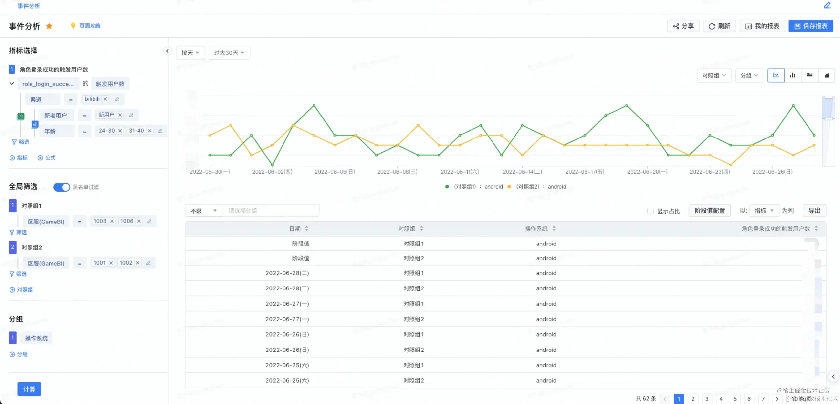Collapse the left indicator panel arrow
This screenshot has height=404, width=840.
pos(167,51)
